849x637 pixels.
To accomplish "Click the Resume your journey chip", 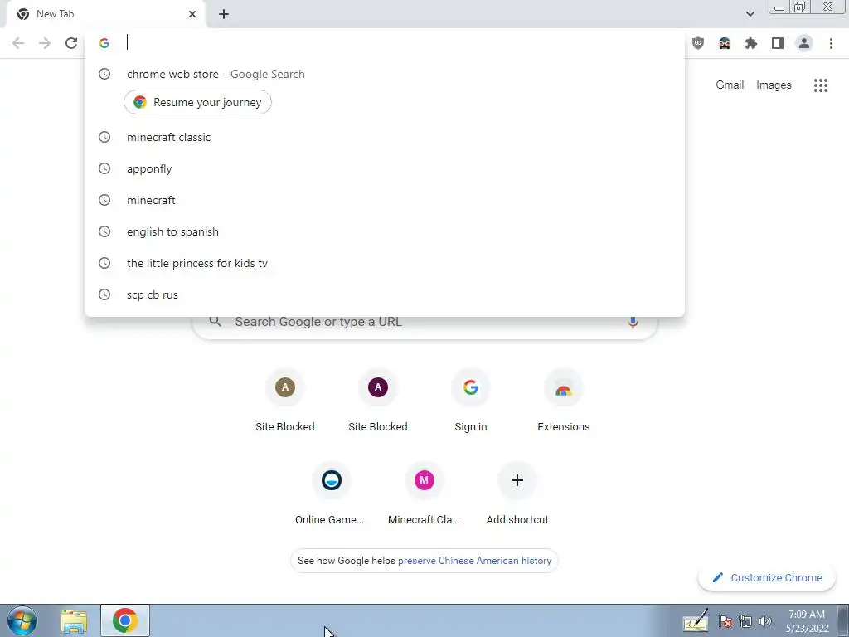I will [x=197, y=102].
